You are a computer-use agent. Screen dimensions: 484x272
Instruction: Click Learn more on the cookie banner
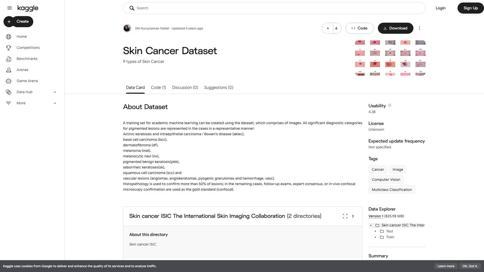(x=446, y=266)
